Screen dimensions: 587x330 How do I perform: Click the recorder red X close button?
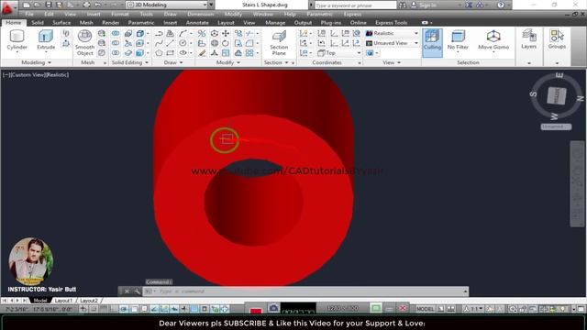tap(403, 308)
